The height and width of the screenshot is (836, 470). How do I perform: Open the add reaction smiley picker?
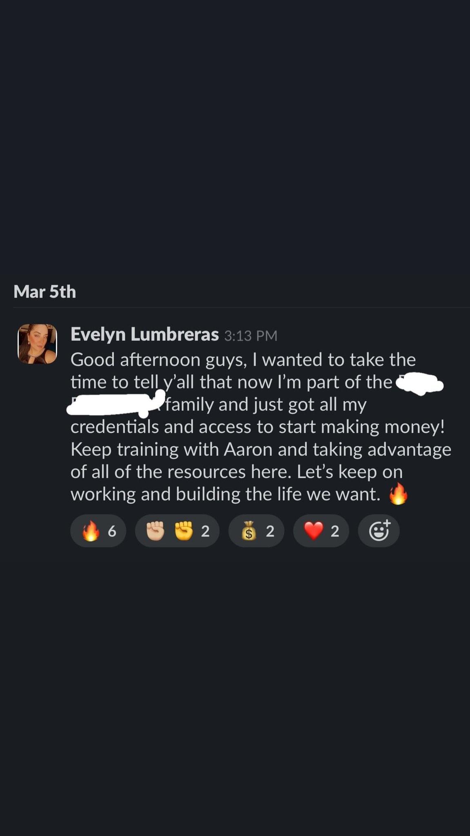(379, 531)
